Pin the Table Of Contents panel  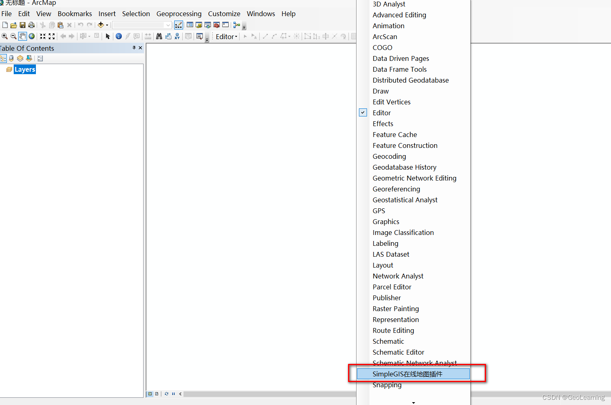134,48
